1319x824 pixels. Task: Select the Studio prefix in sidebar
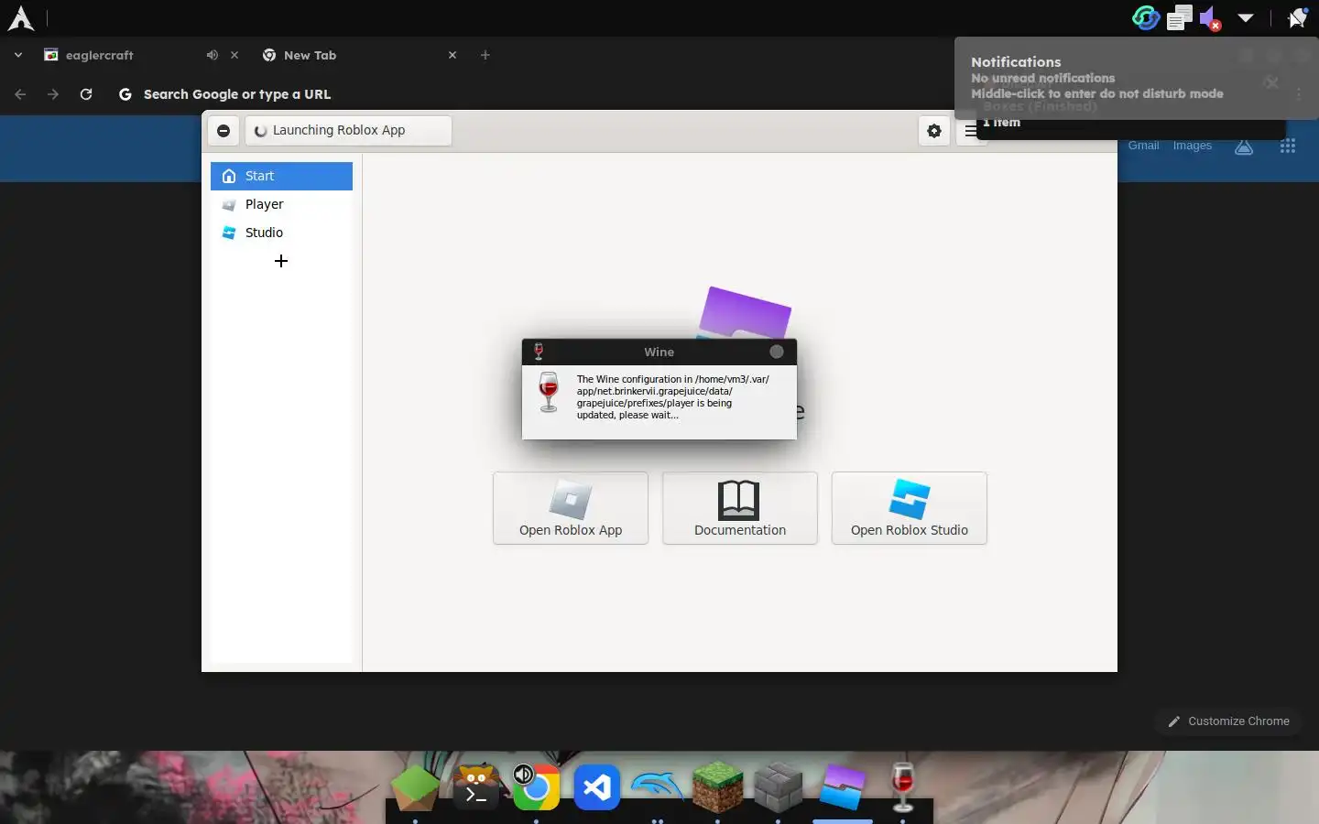click(x=281, y=233)
